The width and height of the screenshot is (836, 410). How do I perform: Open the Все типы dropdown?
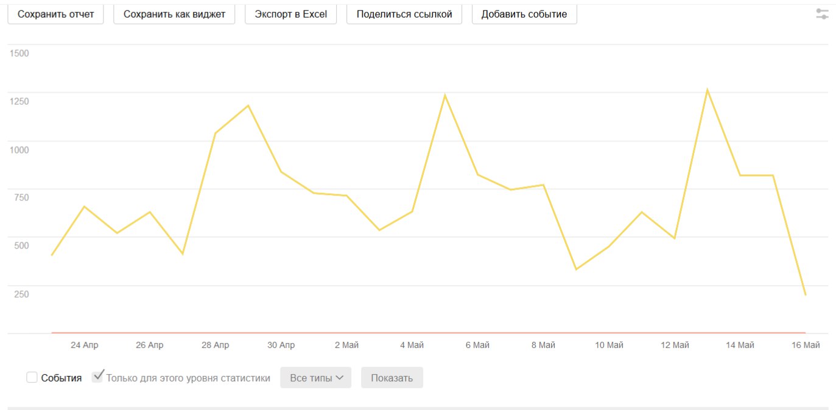tap(315, 378)
